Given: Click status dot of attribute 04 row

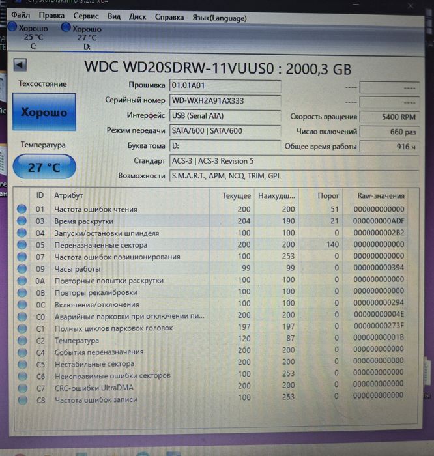Looking at the screenshot, I should point(22,233).
